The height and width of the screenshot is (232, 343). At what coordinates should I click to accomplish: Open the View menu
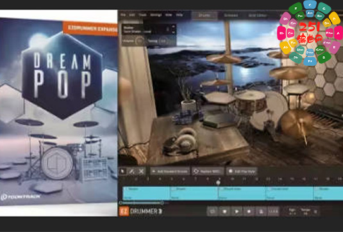[x=169, y=15]
